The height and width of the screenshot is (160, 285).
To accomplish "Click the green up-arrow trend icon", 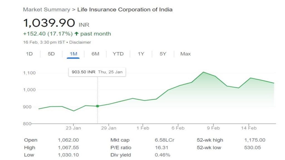I will click(x=77, y=34).
